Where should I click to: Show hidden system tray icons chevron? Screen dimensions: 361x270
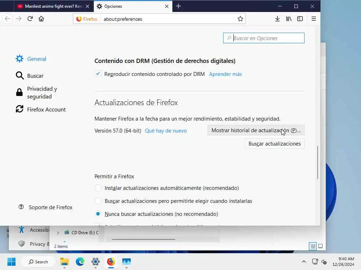(304, 262)
